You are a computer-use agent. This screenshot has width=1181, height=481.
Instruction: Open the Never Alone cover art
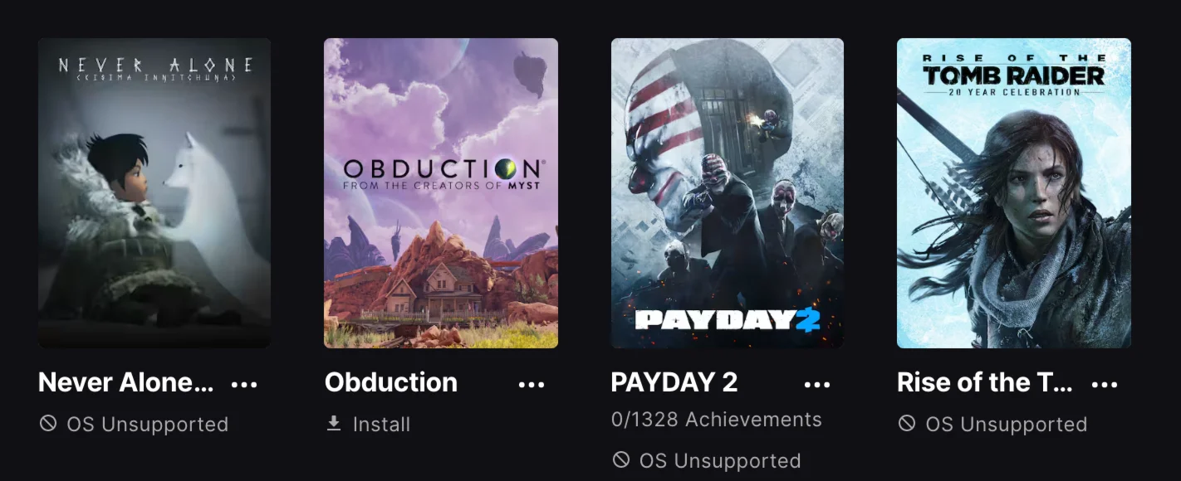pos(154,192)
